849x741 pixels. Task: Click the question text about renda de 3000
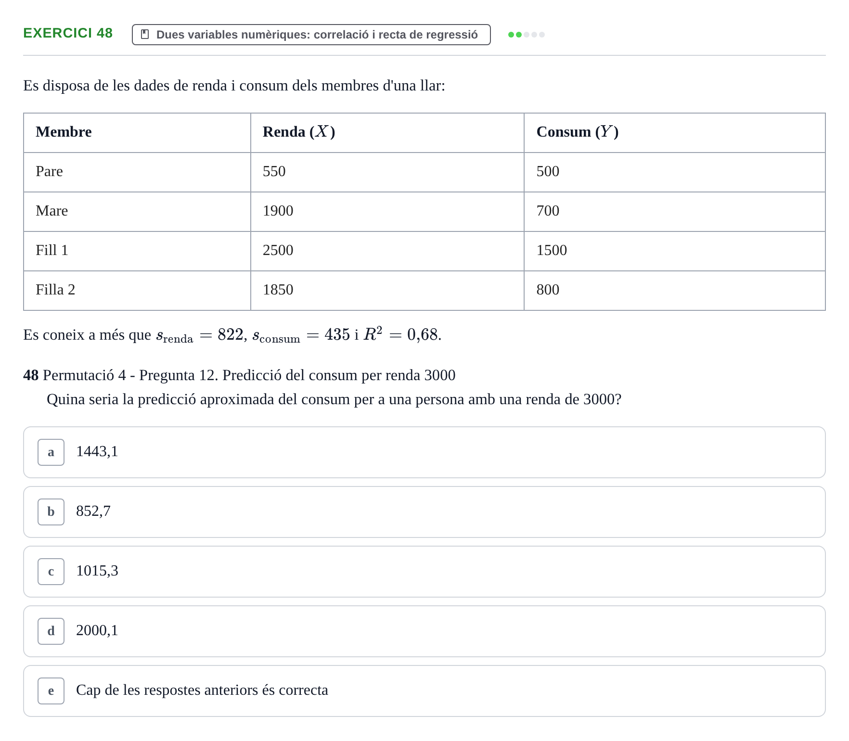tap(334, 399)
